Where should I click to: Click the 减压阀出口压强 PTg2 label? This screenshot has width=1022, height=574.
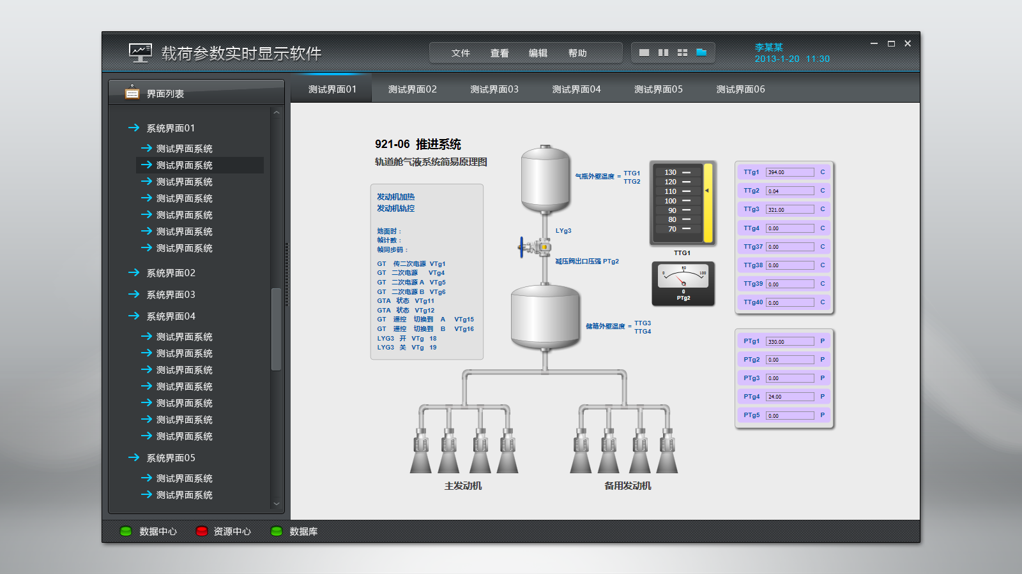click(587, 261)
